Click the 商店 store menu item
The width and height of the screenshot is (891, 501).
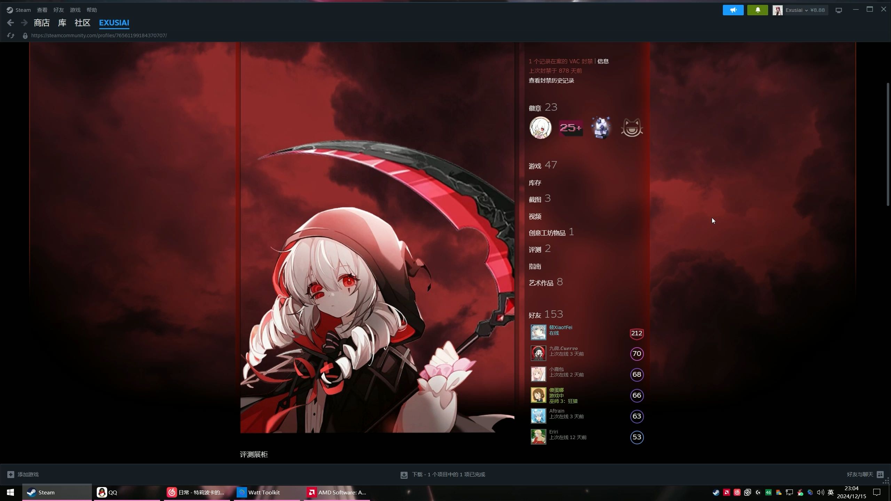click(42, 22)
